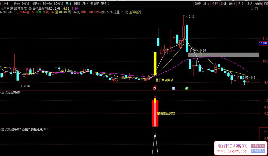Image resolution: width=268 pixels, height=156 pixels.
Task: Expand the 更多 periods dropdown
Action: point(105,3)
